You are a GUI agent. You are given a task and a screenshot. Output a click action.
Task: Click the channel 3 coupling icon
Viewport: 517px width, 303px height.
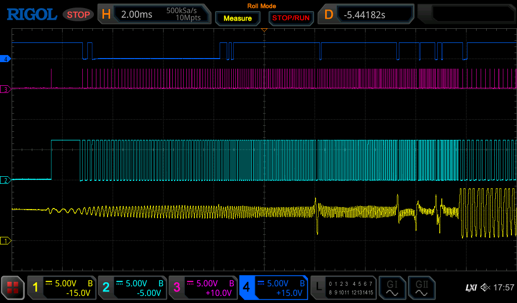pos(190,283)
